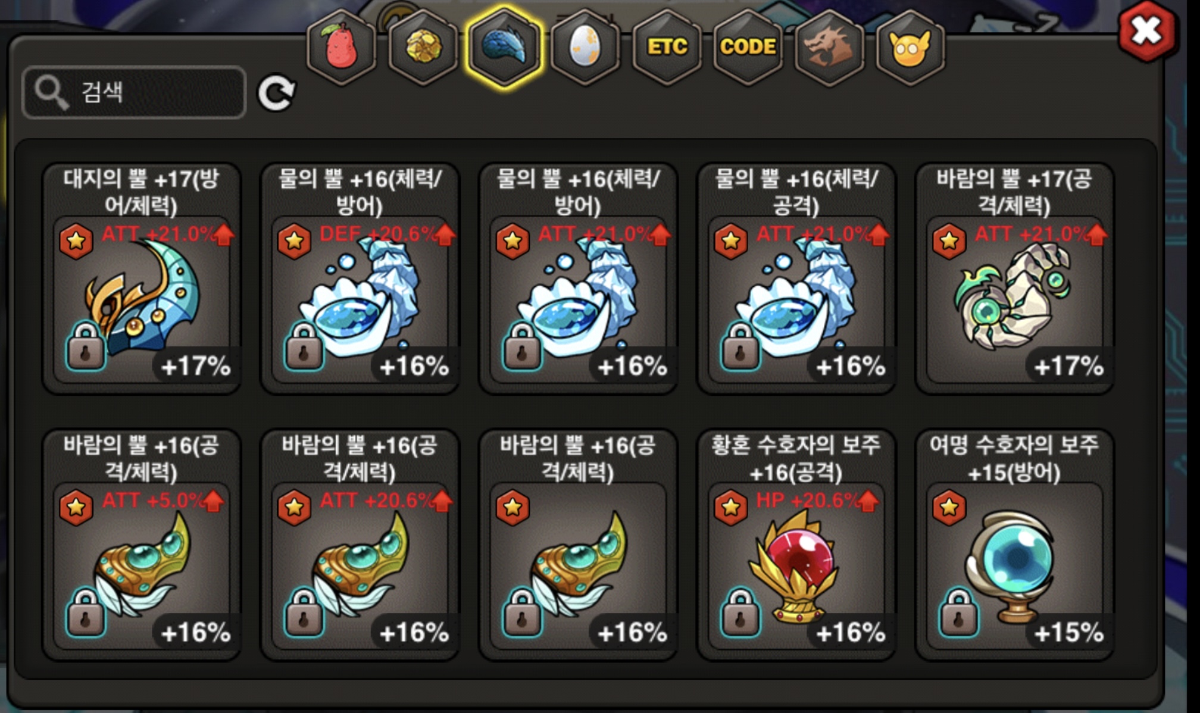This screenshot has height=713, width=1200.
Task: Open the gold ore category tab
Action: (423, 46)
